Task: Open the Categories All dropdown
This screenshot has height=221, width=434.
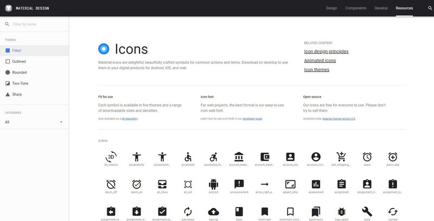Action: pyautogui.click(x=34, y=122)
